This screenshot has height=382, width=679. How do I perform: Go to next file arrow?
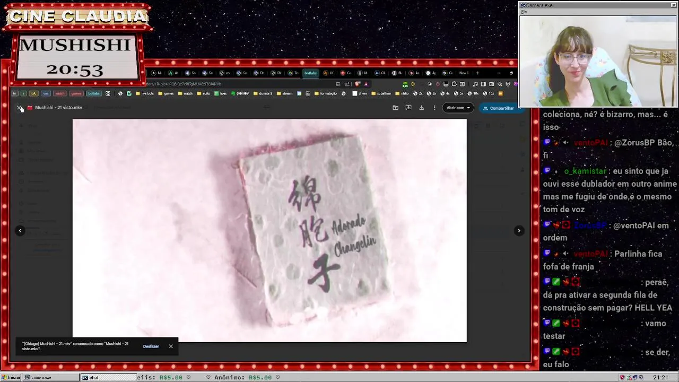[519, 230]
